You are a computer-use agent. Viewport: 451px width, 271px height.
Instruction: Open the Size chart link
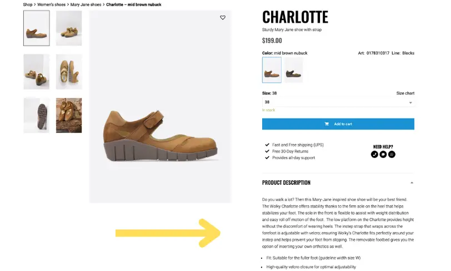pyautogui.click(x=405, y=93)
